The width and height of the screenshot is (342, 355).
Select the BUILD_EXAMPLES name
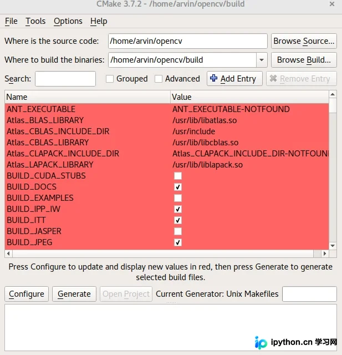click(x=40, y=198)
